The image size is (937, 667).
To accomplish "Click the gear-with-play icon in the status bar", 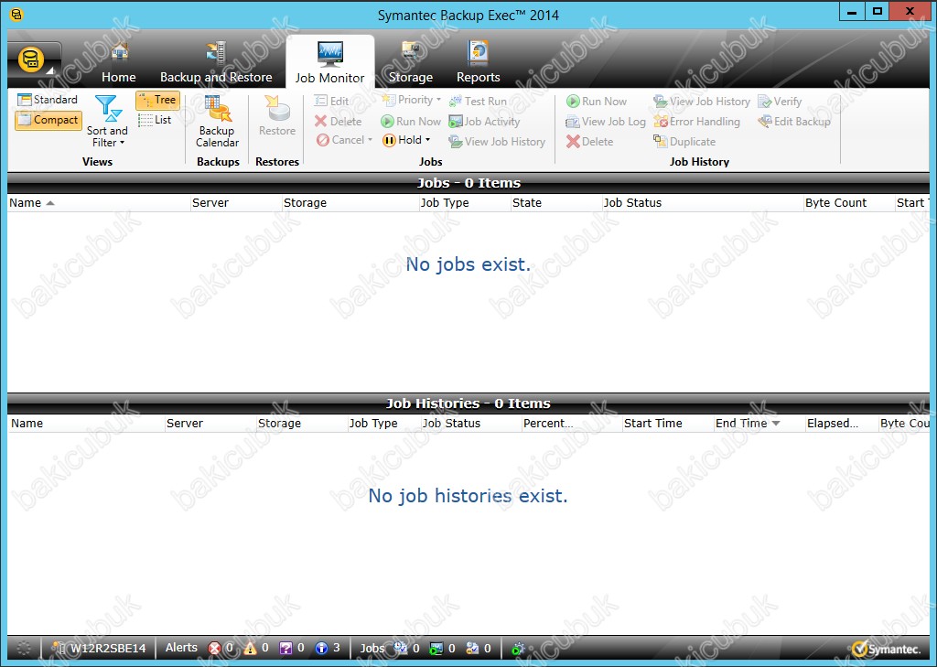I will pos(518,649).
